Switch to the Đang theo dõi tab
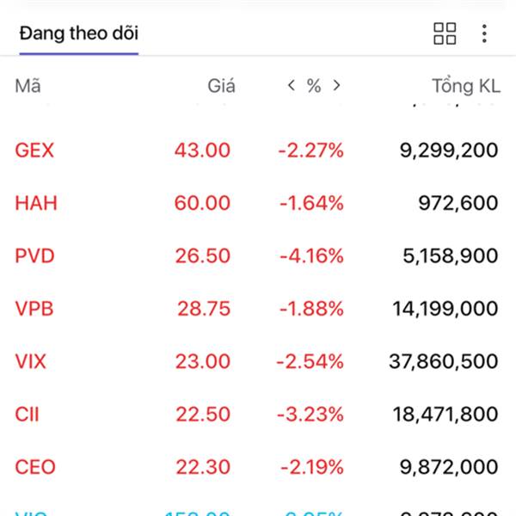 tap(78, 34)
